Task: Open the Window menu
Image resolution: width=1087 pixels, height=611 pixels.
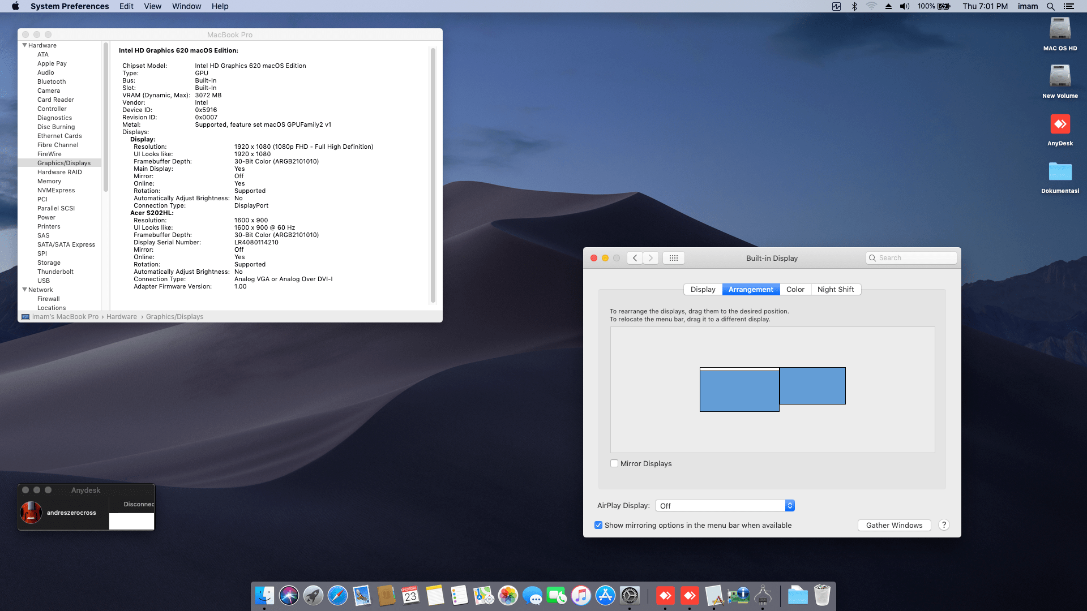Action: pyautogui.click(x=186, y=6)
